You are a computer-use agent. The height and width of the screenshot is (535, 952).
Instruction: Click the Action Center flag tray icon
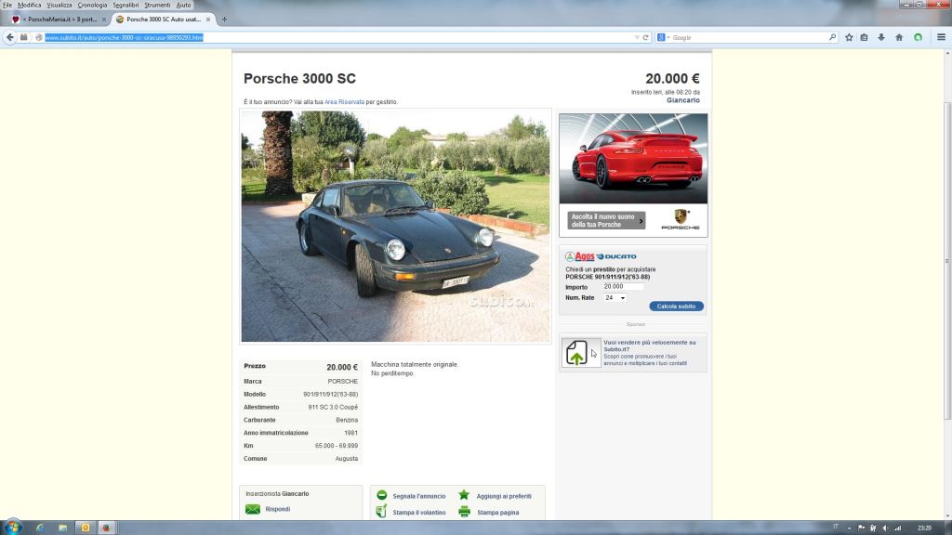coord(861,528)
